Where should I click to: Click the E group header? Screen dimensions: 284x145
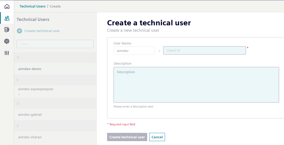(x=55, y=80)
